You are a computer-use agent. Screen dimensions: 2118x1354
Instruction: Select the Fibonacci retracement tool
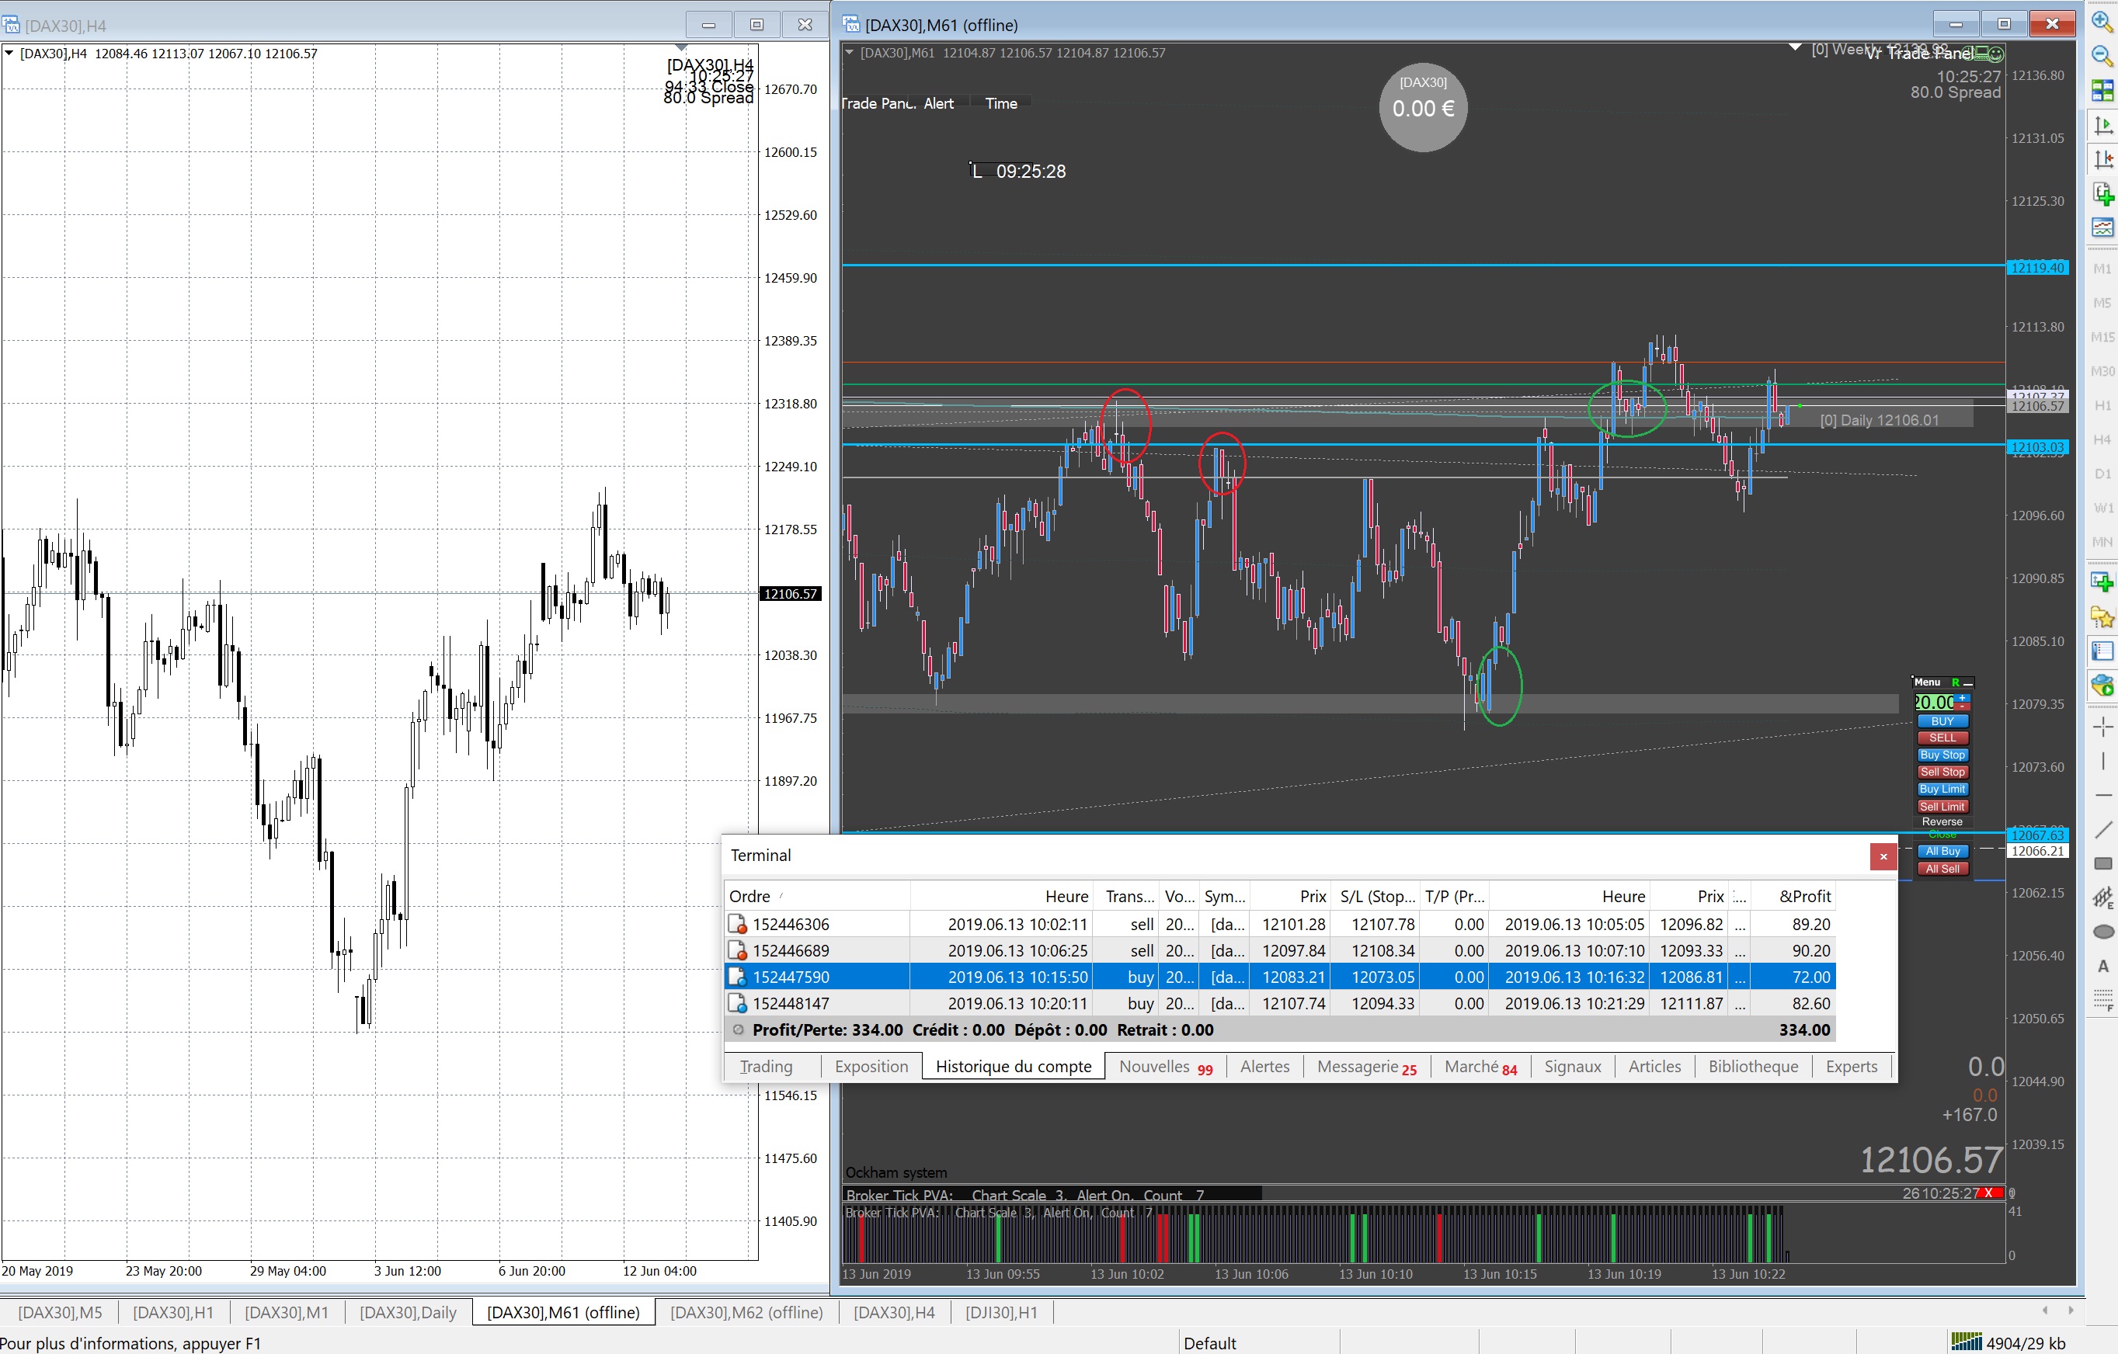2102,1001
